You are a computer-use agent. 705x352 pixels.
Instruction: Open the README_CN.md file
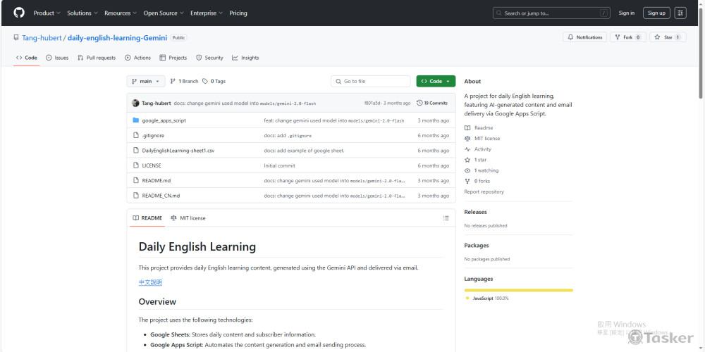pyautogui.click(x=161, y=196)
